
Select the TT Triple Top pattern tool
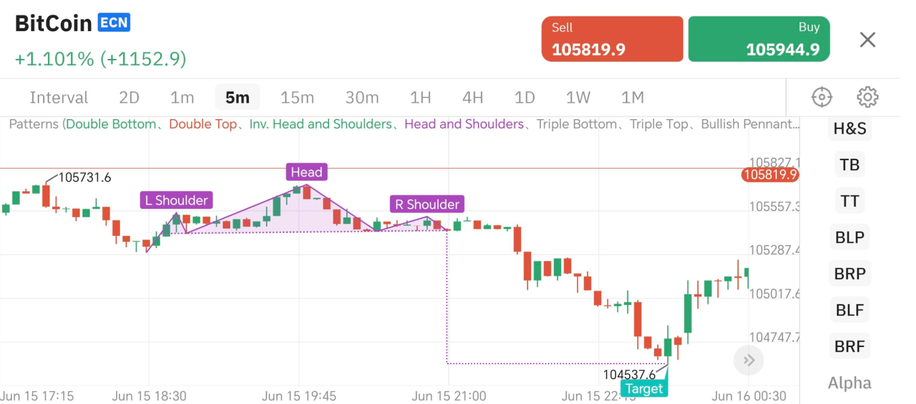(x=849, y=201)
